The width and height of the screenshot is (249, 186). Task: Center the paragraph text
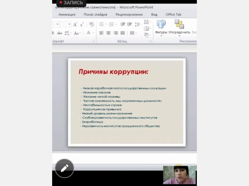coord(109,33)
